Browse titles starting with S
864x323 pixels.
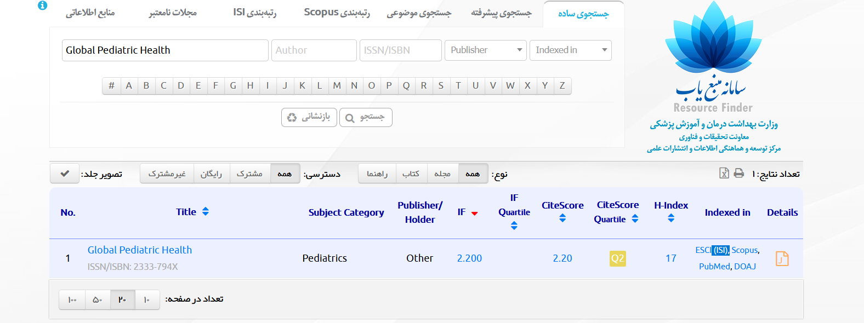point(441,85)
